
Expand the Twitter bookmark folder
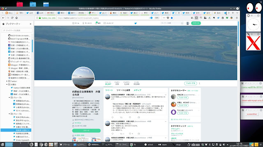7,81
